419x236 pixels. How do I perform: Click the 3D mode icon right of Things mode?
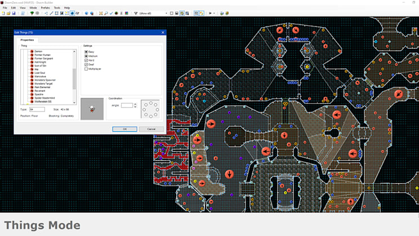78,13
